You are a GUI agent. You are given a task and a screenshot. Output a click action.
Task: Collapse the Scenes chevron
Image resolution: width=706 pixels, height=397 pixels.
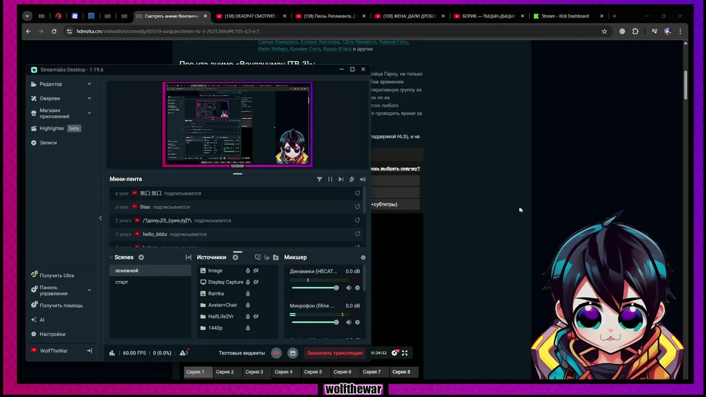click(111, 257)
